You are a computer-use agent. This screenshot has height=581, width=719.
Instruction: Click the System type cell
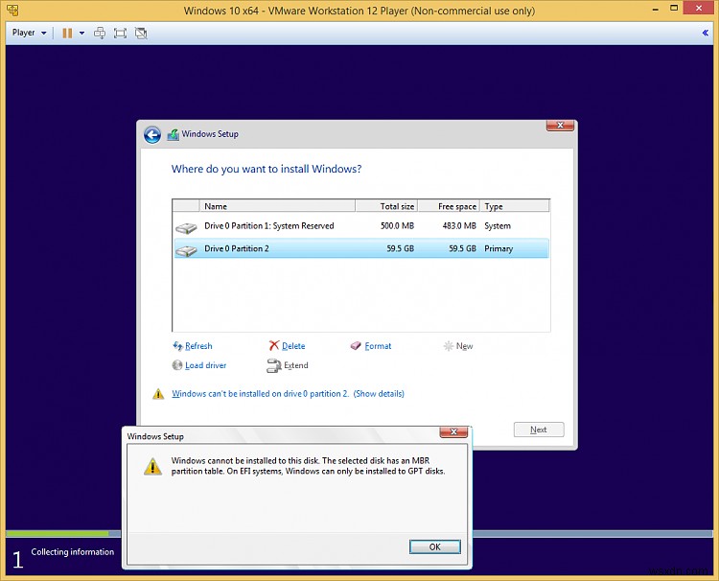click(x=498, y=226)
